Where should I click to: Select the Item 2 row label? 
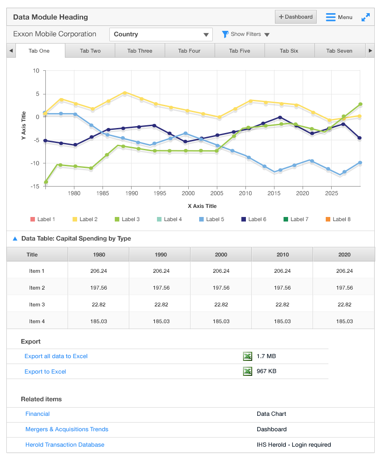pyautogui.click(x=37, y=288)
